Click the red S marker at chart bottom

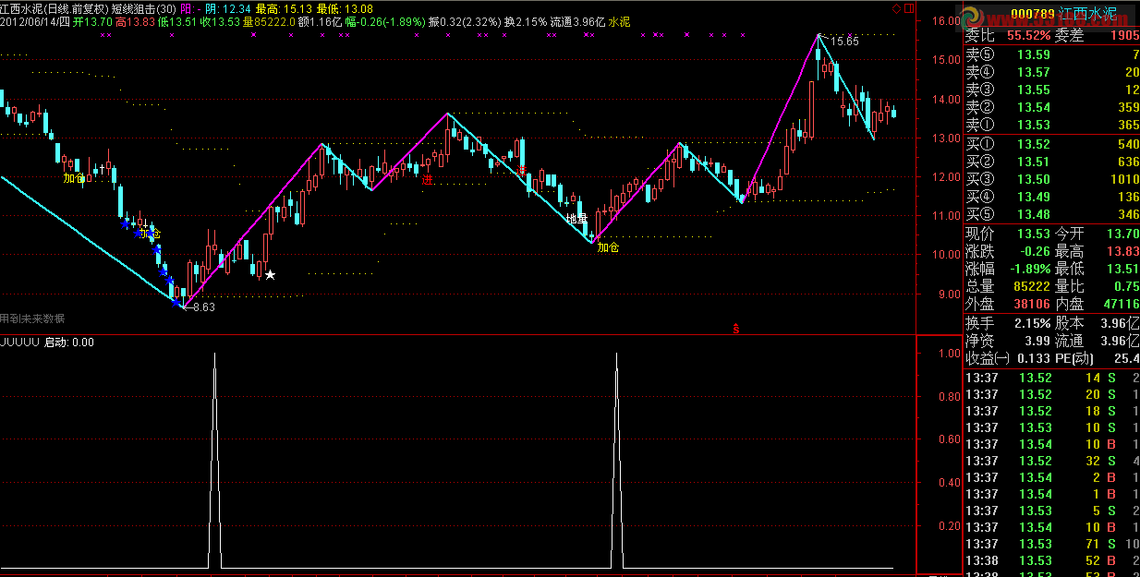[735, 328]
